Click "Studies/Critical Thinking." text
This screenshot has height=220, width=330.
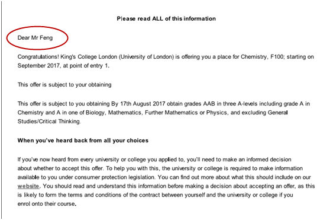(x=49, y=122)
